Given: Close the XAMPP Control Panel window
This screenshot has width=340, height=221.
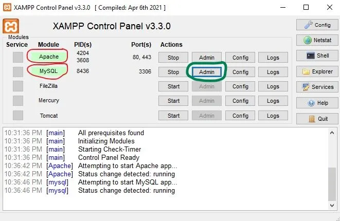Looking at the screenshot, I should pos(330,7).
